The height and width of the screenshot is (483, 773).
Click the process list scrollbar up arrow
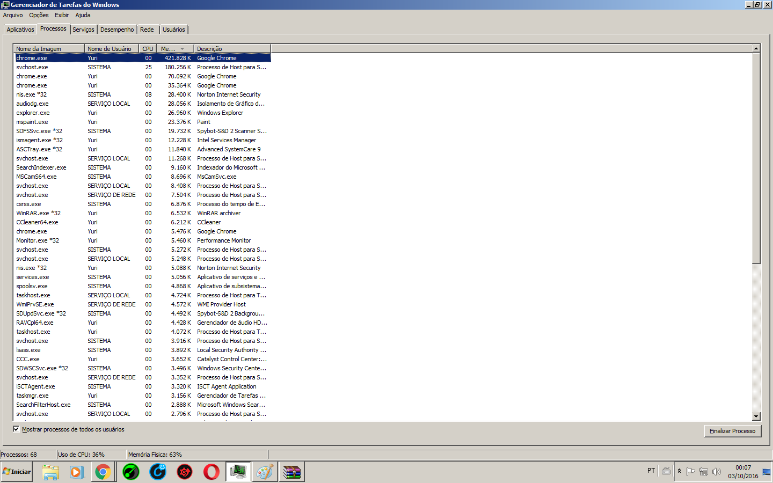pos(756,49)
